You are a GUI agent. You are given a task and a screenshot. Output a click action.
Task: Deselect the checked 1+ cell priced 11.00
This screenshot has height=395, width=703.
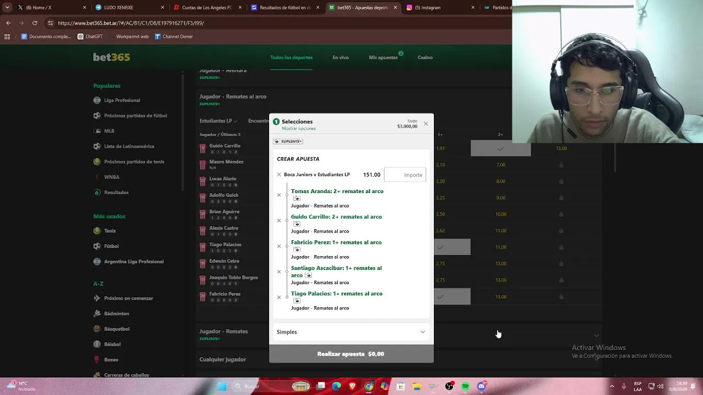(452, 247)
